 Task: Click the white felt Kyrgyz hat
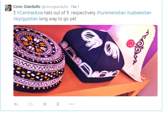click(x=135, y=52)
